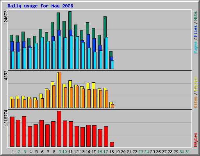Click day label 15 on the x-axis

94,152
